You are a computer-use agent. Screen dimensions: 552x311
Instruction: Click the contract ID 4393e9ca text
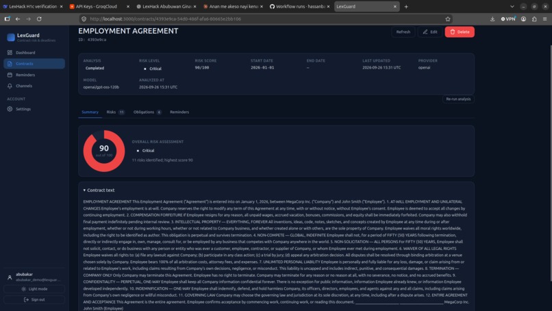[92, 40]
